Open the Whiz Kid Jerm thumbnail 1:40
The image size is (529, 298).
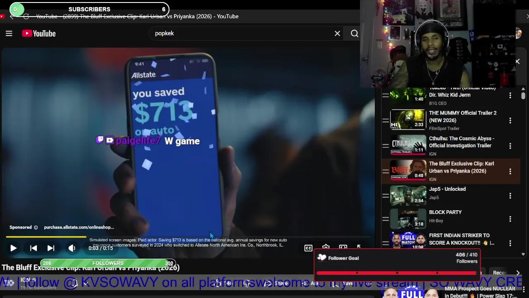coord(408,96)
